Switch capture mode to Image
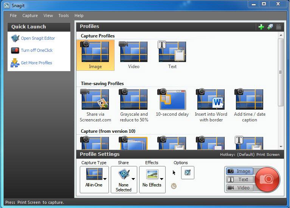This screenshot has width=290, height=208. tap(240, 171)
